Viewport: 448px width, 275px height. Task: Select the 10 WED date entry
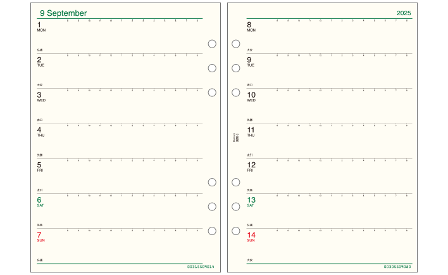[251, 97]
